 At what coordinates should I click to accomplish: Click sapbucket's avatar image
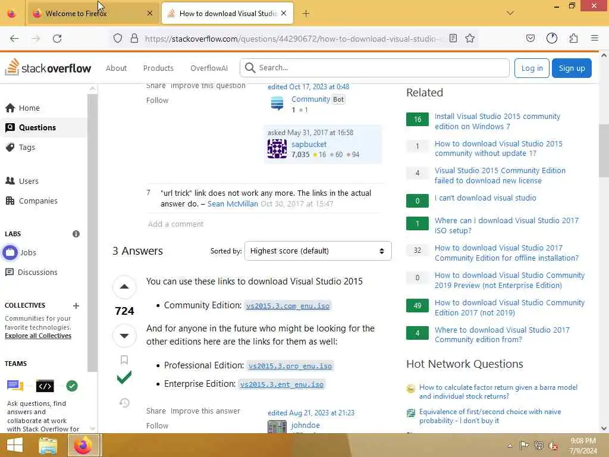tap(277, 149)
